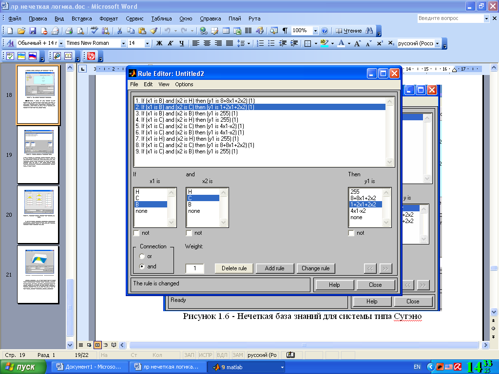
Task: Select rule 5 in rule list
Action: click(260, 126)
